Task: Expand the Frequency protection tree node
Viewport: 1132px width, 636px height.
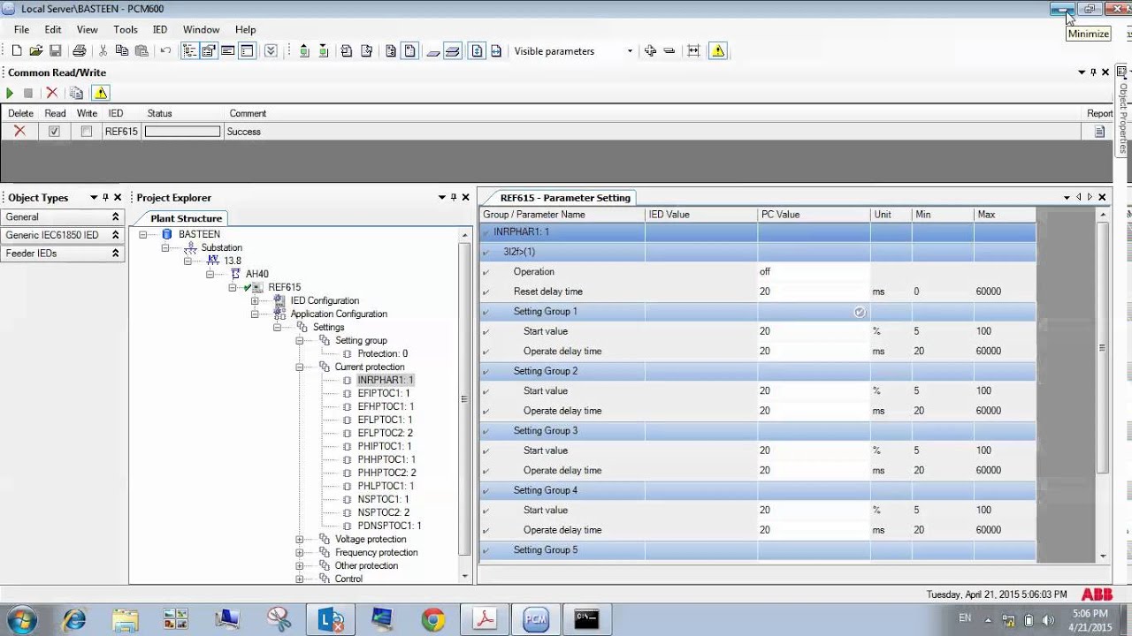Action: click(299, 552)
